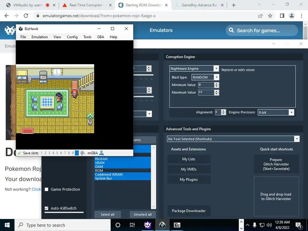
Task: Disable the Auto-KillSwitch checkbox
Action: (x=47, y=208)
